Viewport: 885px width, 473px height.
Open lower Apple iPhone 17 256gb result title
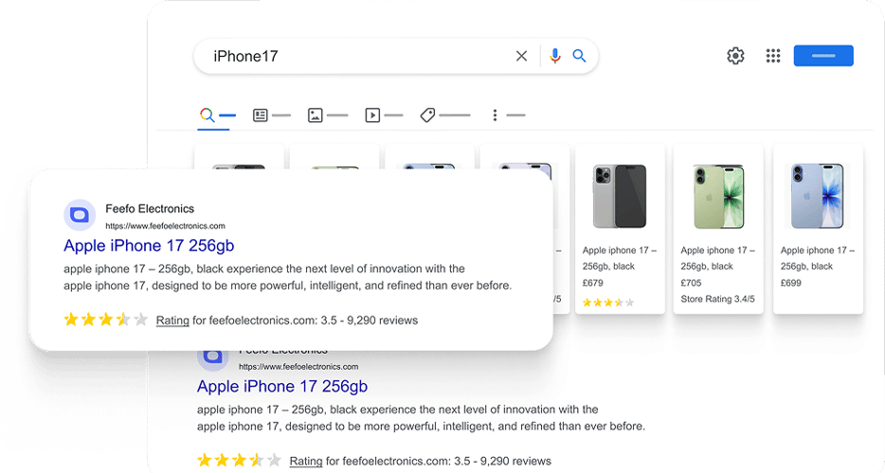pyautogui.click(x=282, y=387)
